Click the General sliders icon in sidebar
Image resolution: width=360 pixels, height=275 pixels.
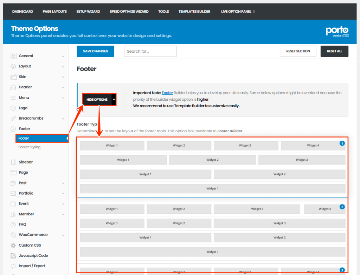pyautogui.click(x=13, y=56)
